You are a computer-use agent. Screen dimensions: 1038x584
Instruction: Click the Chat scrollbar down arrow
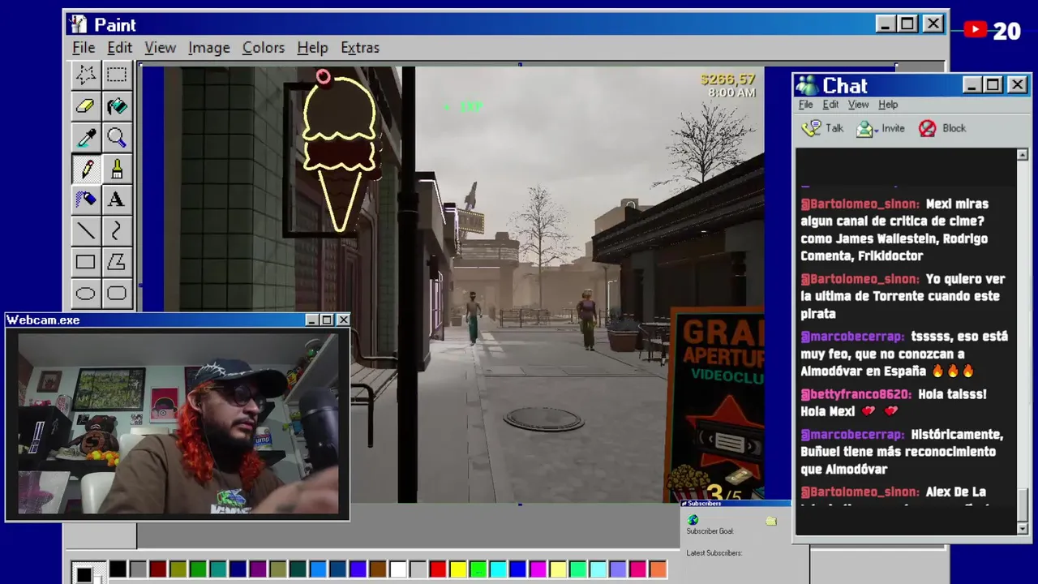tap(1022, 529)
